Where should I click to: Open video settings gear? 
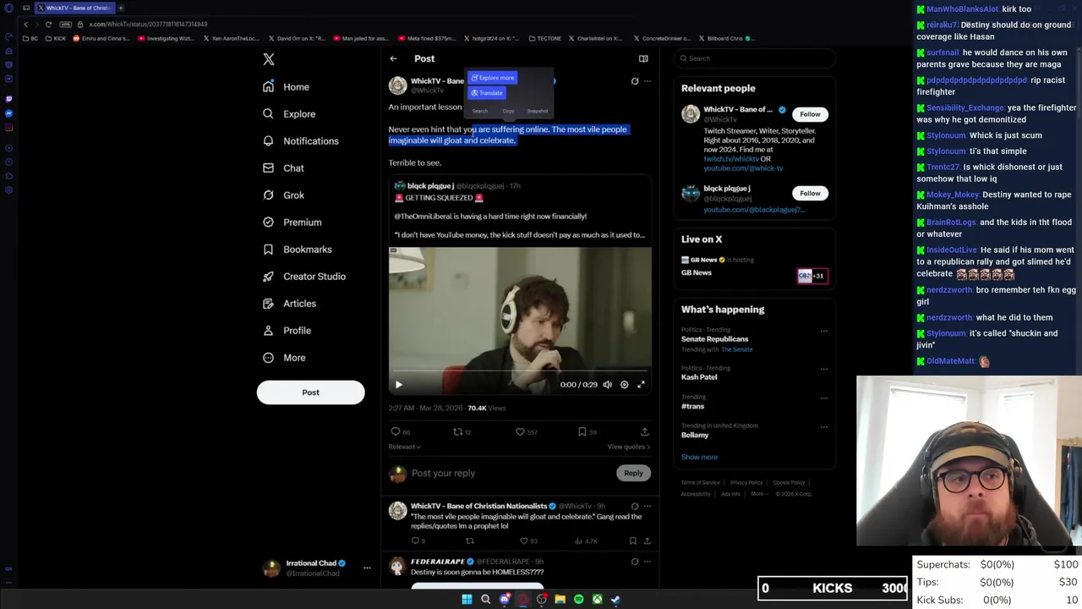(625, 385)
